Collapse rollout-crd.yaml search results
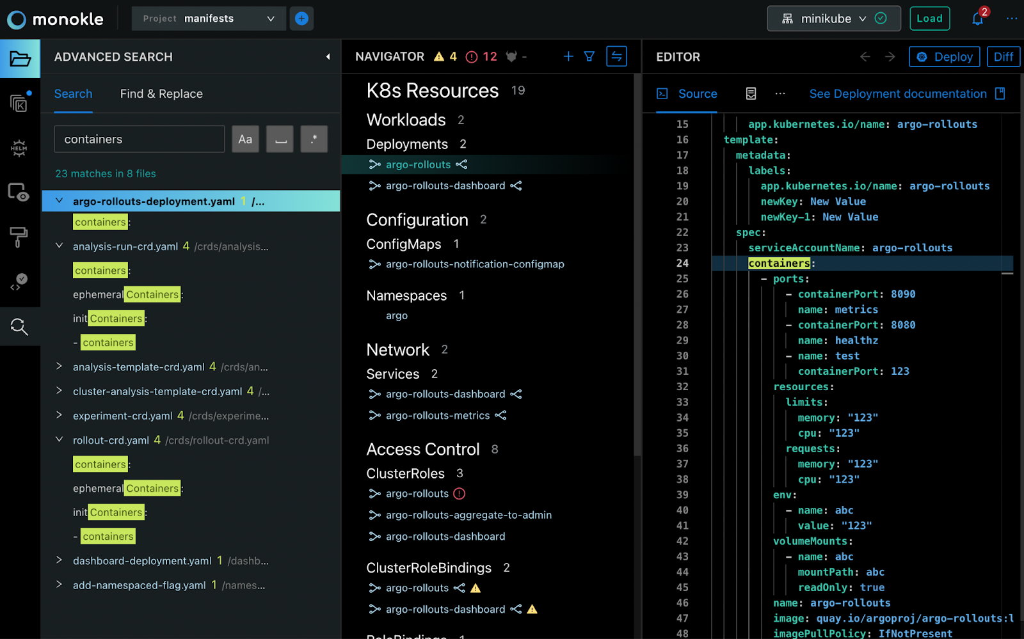The width and height of the screenshot is (1024, 639). click(59, 439)
